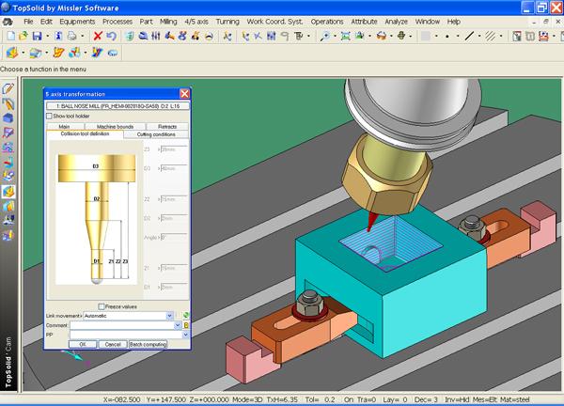Open the document information icon

point(58,36)
